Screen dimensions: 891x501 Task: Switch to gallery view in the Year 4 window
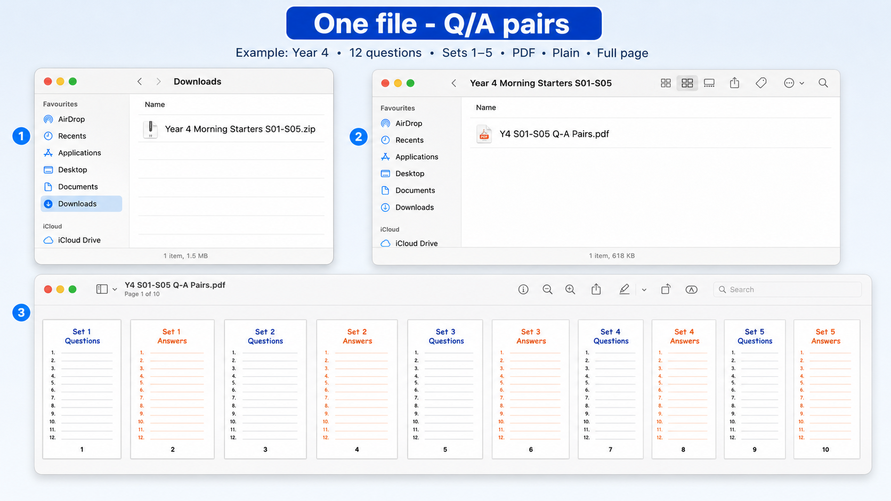(709, 83)
